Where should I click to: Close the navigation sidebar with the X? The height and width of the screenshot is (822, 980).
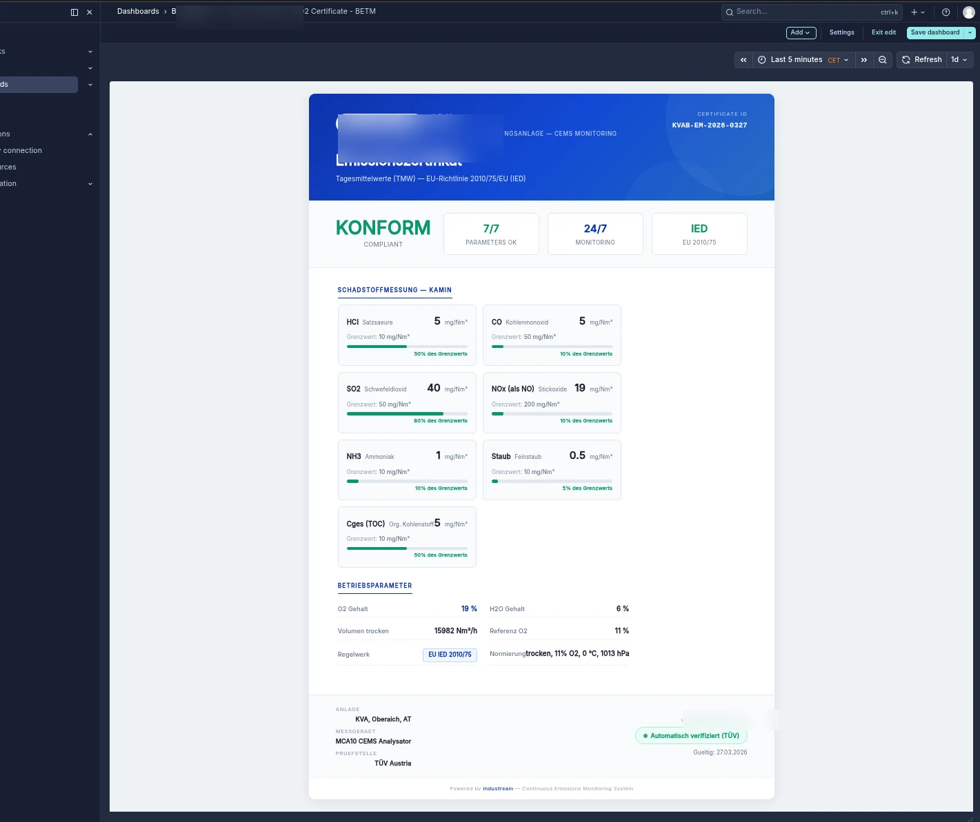[x=89, y=12]
